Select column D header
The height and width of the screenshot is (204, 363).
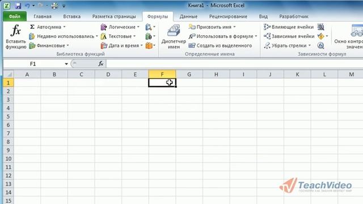(108, 74)
